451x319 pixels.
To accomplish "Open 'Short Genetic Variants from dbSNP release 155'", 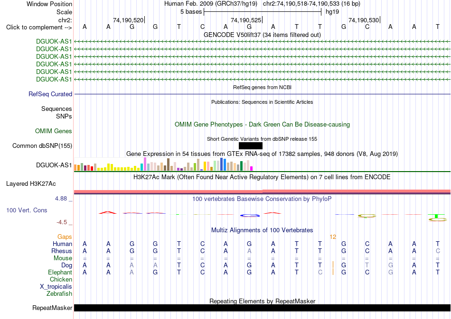I will (x=262, y=139).
